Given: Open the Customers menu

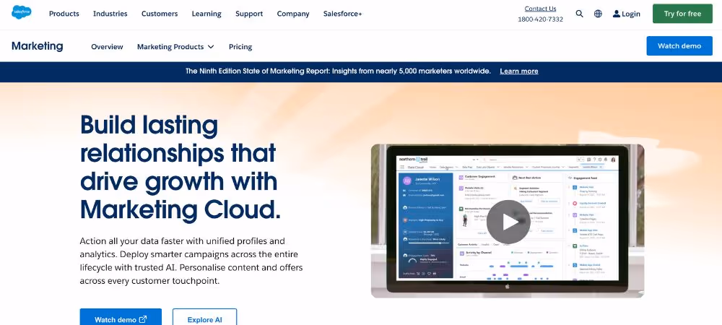Looking at the screenshot, I should 160,14.
